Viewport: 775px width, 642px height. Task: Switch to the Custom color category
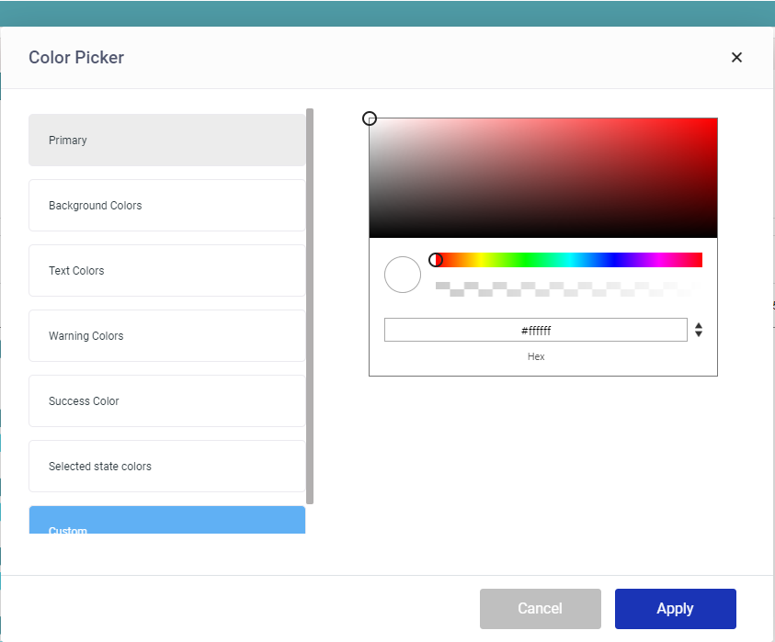coord(166,522)
